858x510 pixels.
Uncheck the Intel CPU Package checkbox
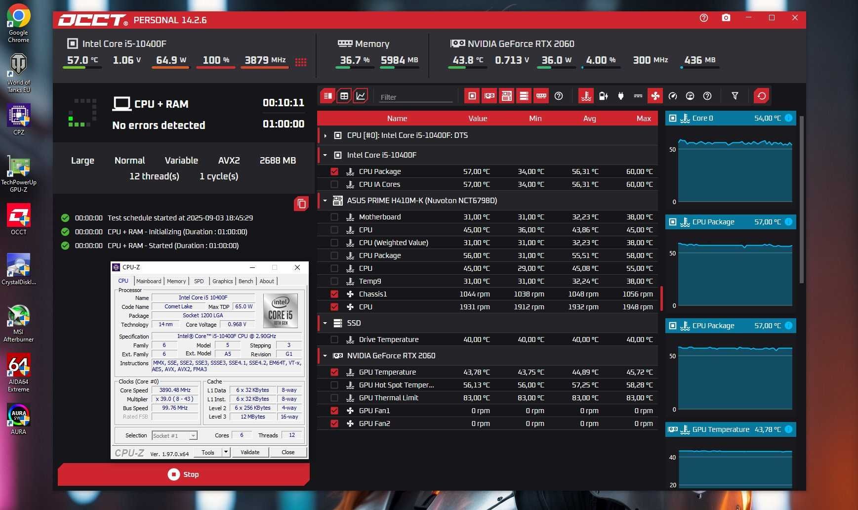coord(334,171)
